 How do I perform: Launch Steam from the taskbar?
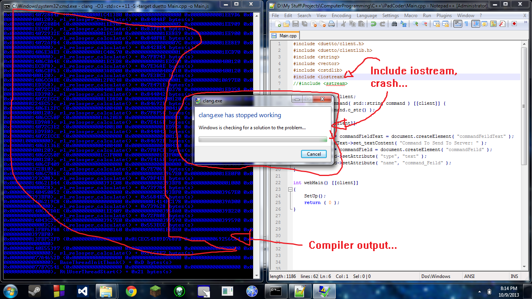pos(35,291)
